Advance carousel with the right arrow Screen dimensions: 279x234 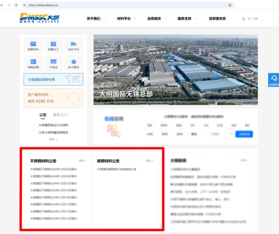coord(253,69)
